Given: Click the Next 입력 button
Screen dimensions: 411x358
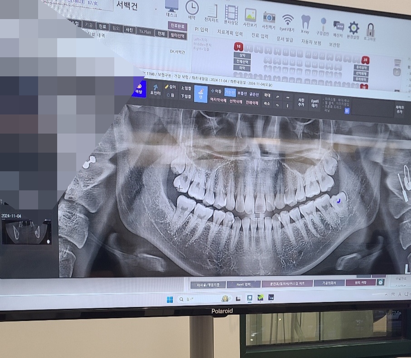Looking at the screenshot, I should (244, 284).
